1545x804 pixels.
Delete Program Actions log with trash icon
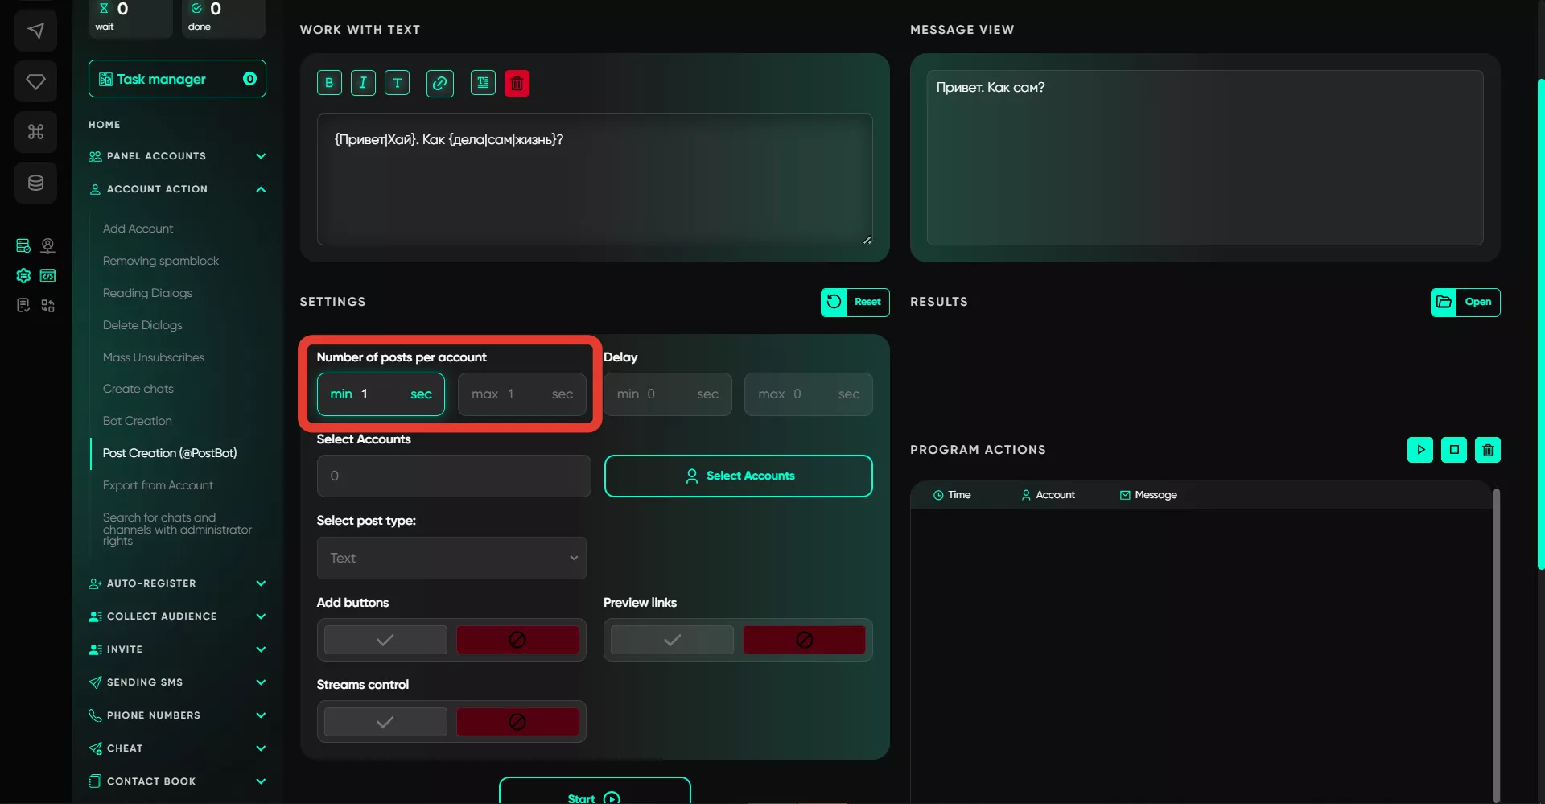(x=1488, y=450)
